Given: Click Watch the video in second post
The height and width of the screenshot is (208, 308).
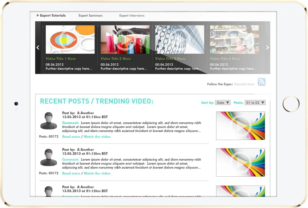Looking at the screenshot, I should click(x=97, y=174).
